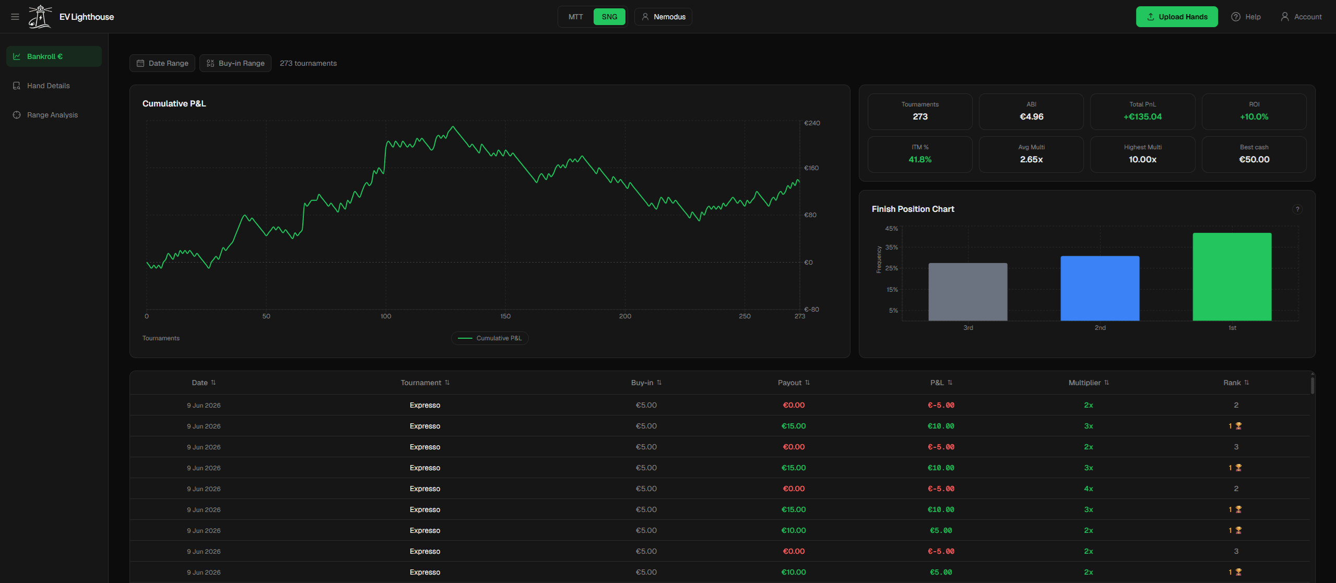The image size is (1336, 583).
Task: Open the Bankroll € page
Action: [x=54, y=56]
